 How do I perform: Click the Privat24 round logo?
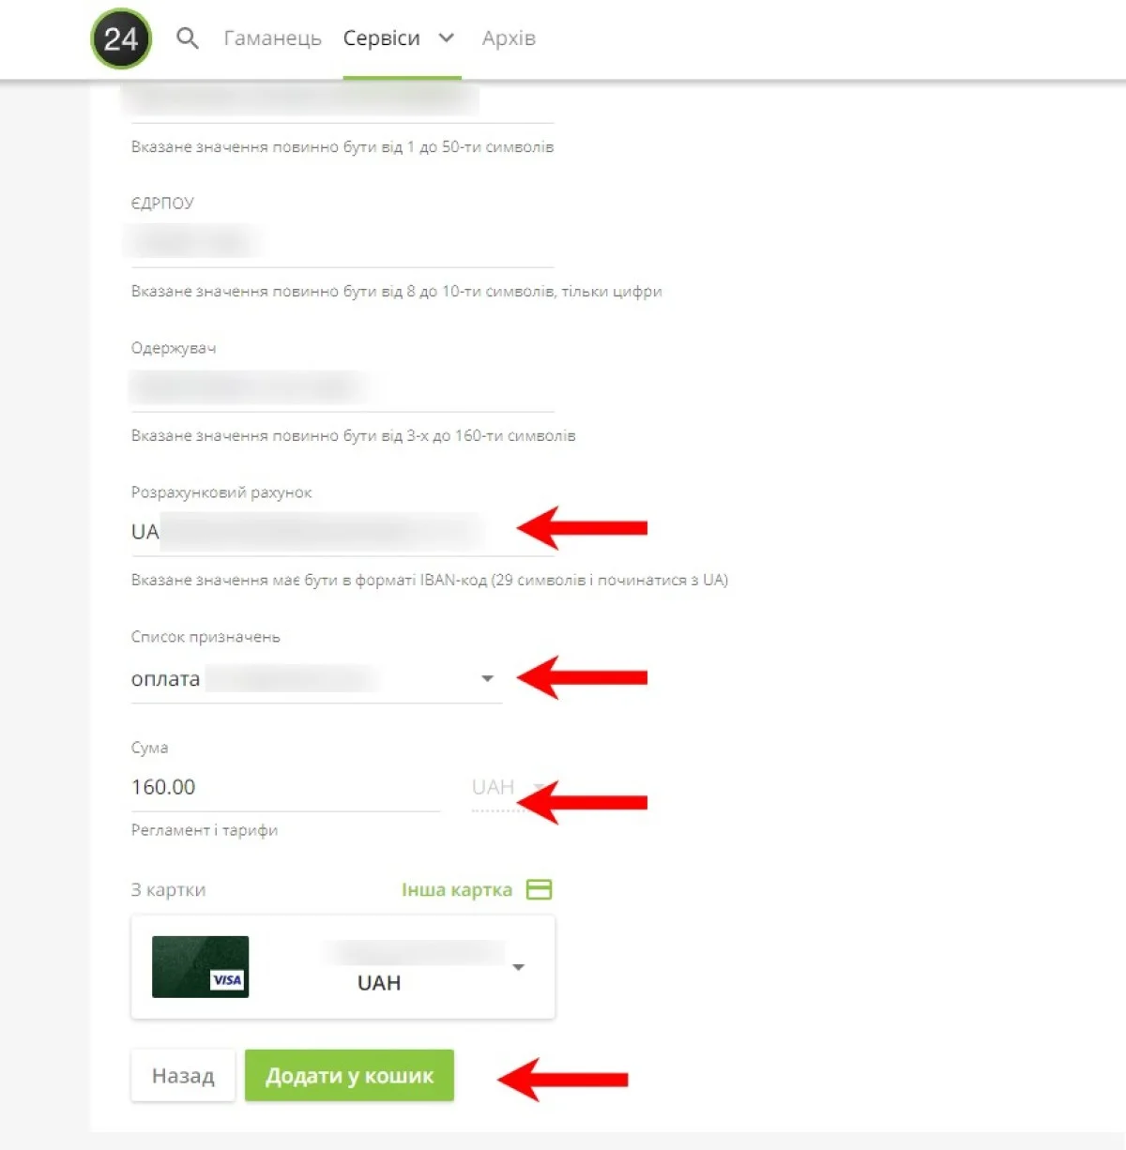point(121,38)
